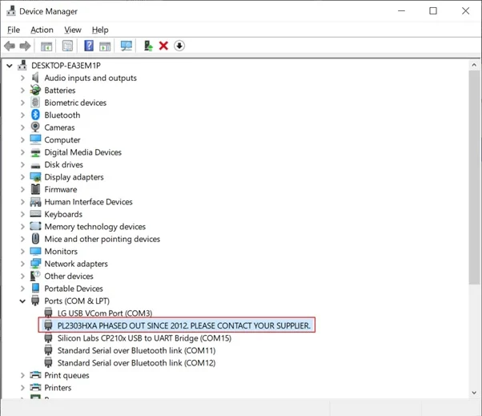Collapse the Ports (COM & LPT) node
Viewport: 482px width, 416px height.
23,301
